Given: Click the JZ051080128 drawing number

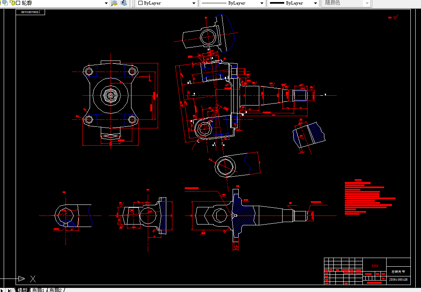Looking at the screenshot, I should [398, 279].
